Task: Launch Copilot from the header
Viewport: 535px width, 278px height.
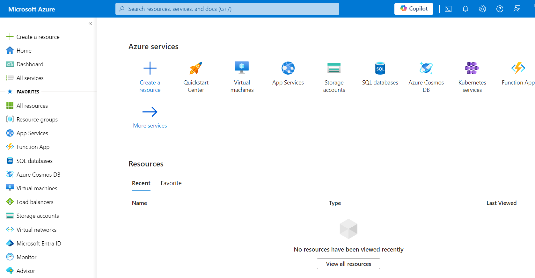Action: [414, 9]
